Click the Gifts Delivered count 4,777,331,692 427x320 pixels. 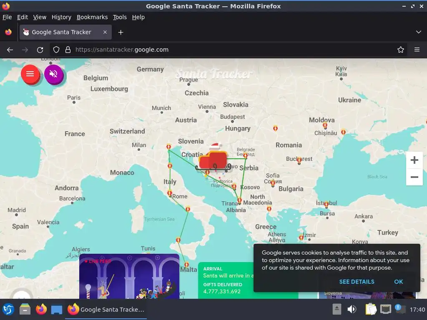click(222, 291)
